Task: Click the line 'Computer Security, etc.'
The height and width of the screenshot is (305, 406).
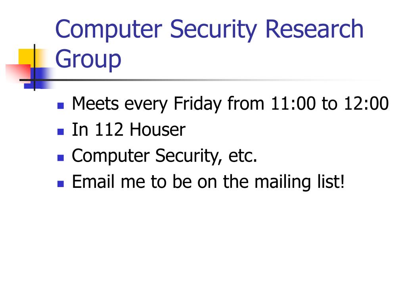Action: point(165,156)
